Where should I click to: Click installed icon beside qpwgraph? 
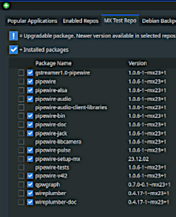pyautogui.click(x=30, y=185)
